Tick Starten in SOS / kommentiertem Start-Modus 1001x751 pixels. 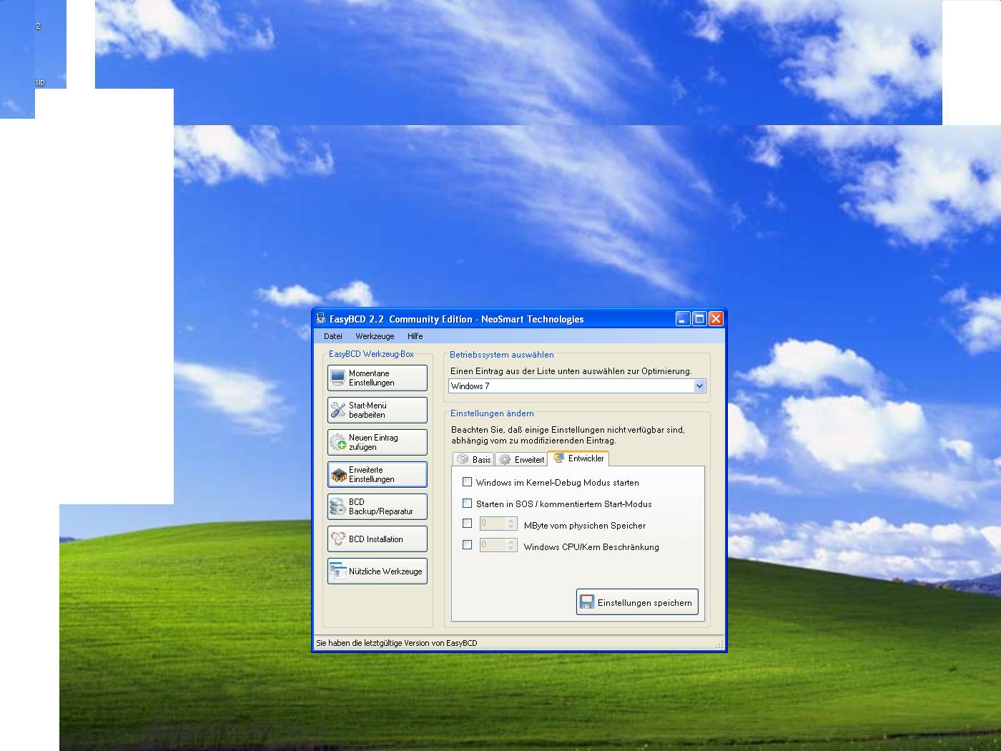coord(468,504)
